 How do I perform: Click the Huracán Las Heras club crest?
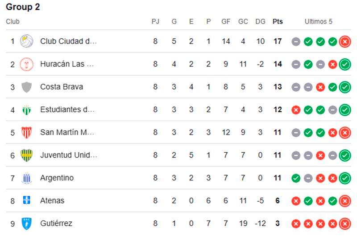click(26, 64)
